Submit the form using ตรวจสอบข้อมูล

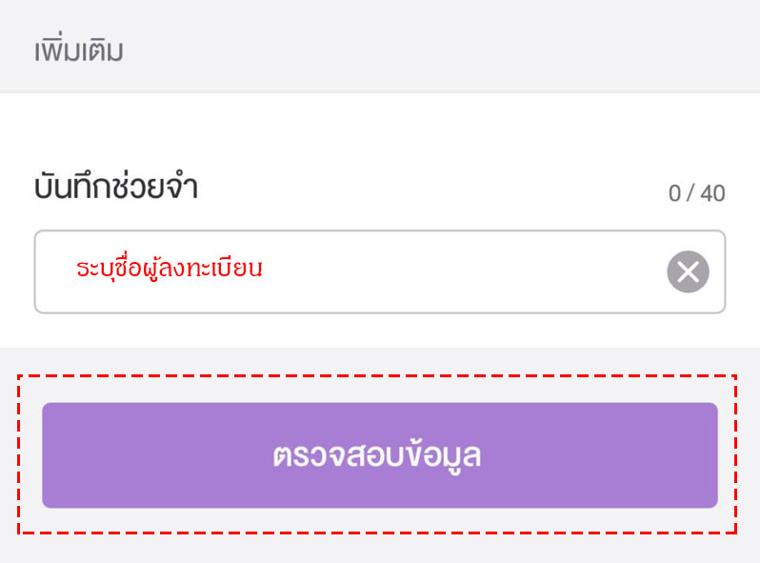pyautogui.click(x=379, y=455)
